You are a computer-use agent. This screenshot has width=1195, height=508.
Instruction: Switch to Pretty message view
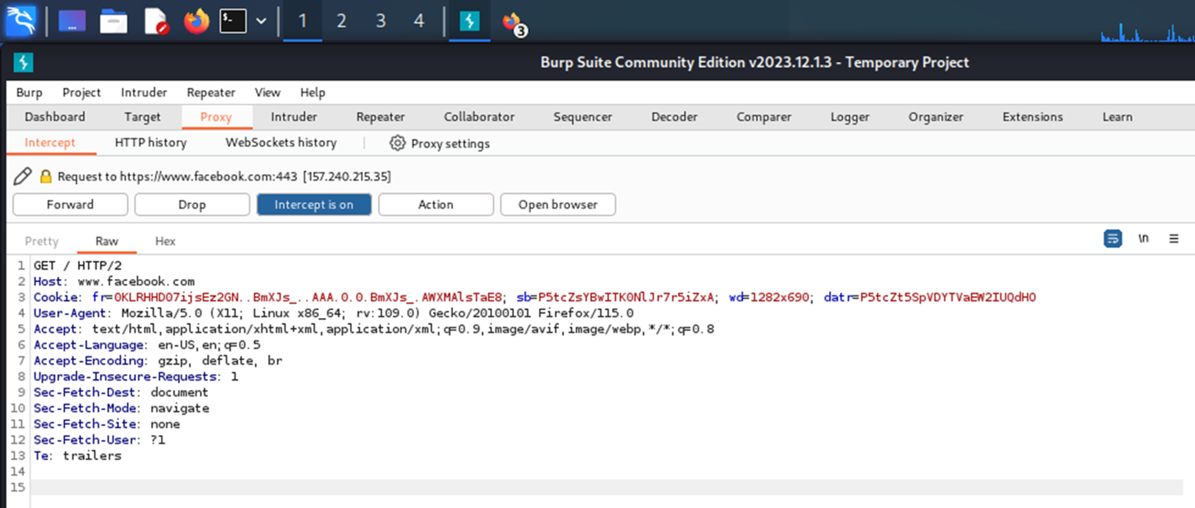click(42, 241)
